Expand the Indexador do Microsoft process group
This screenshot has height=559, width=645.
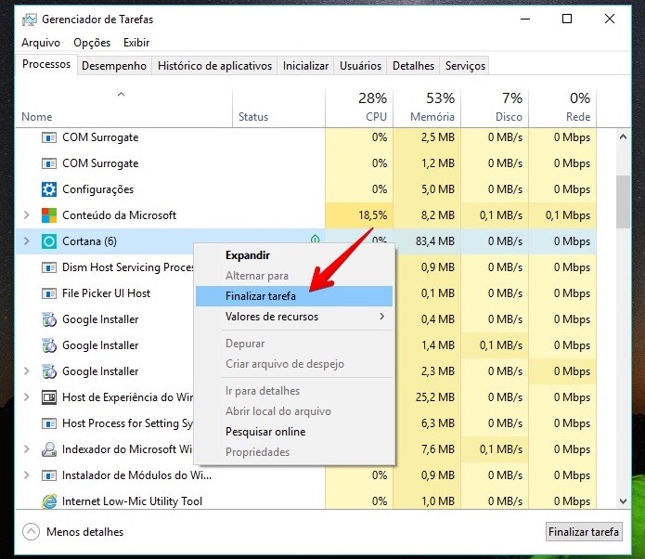click(27, 448)
